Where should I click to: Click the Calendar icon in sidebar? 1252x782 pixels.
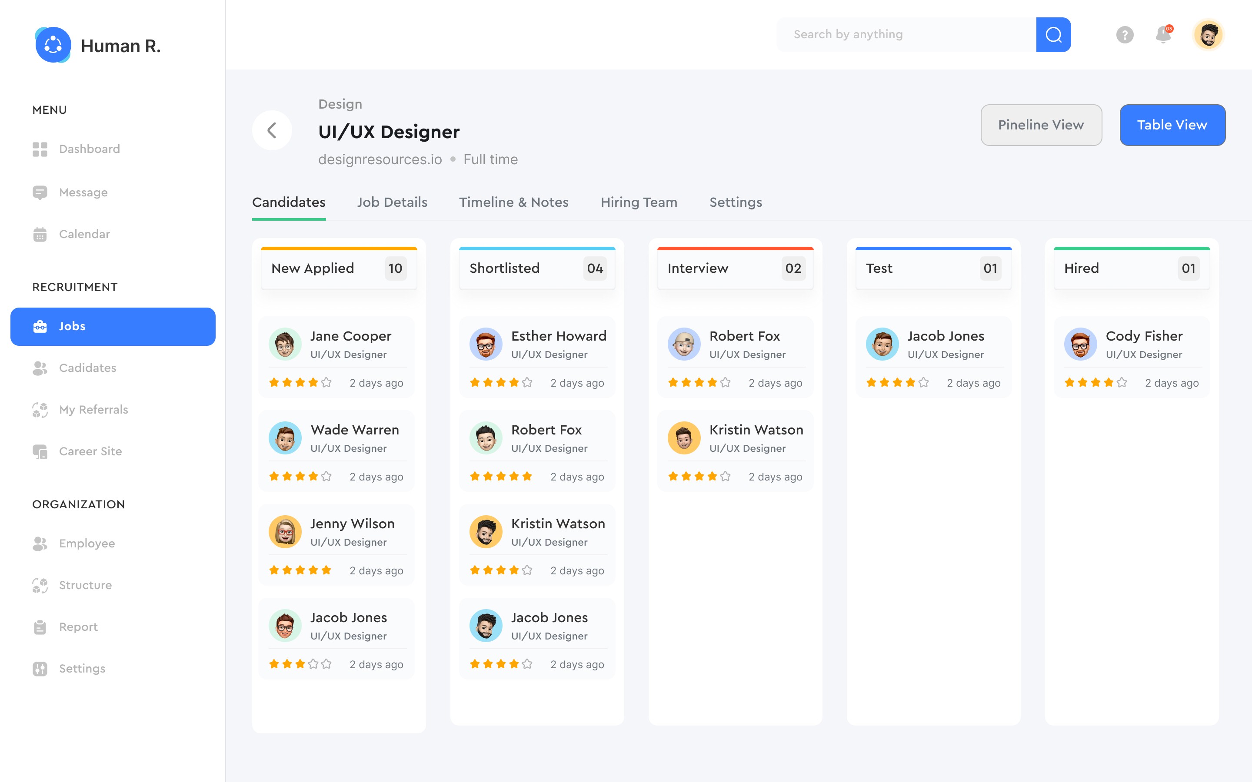[40, 234]
